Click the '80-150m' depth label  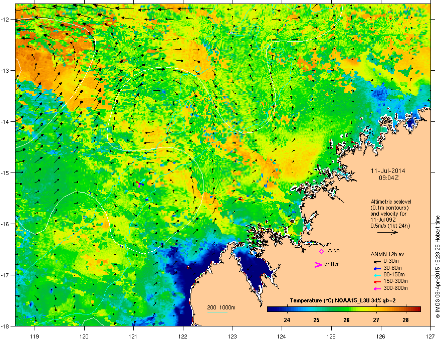[394, 275]
